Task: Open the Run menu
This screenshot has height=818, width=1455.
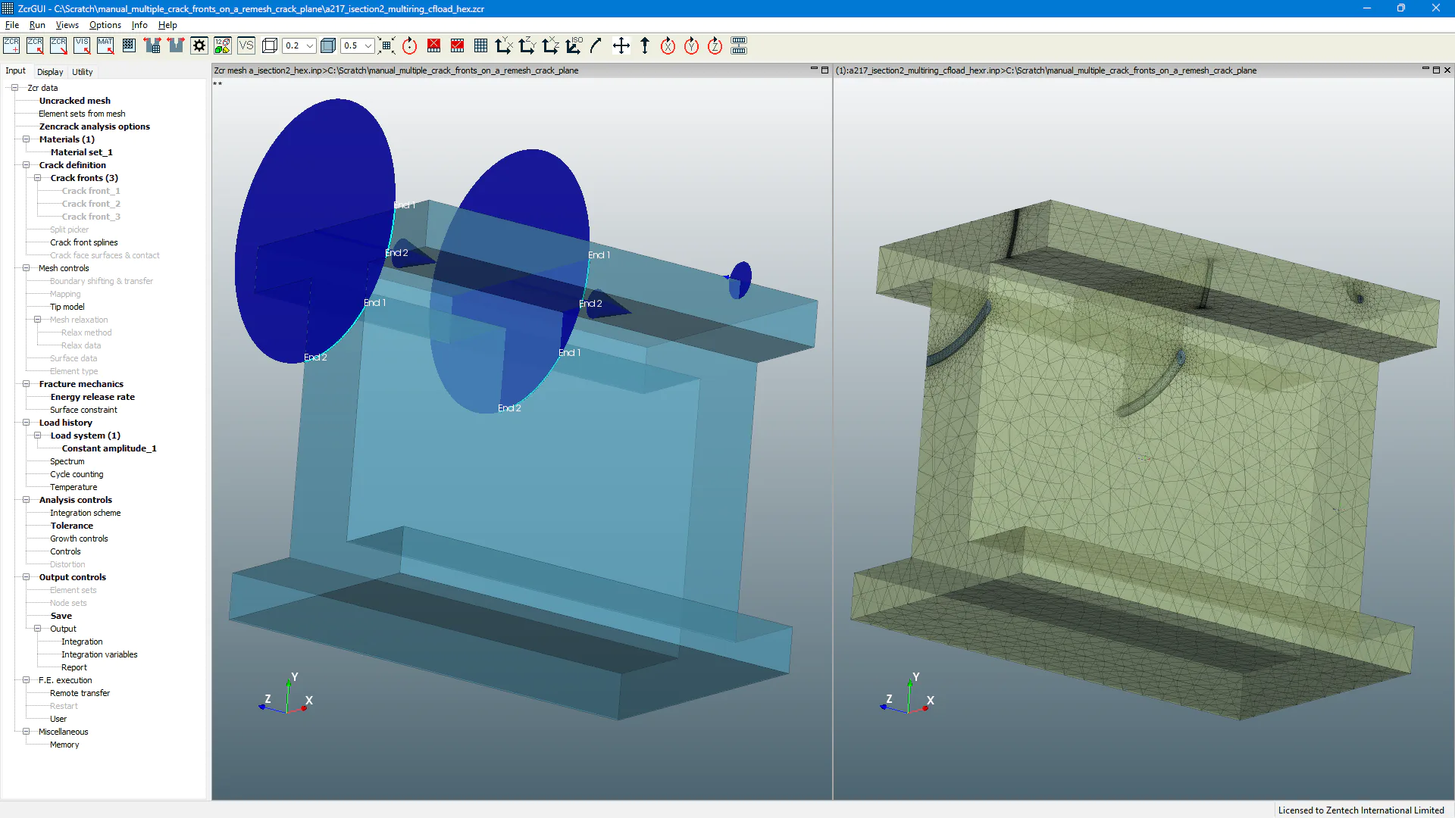Action: 37,25
